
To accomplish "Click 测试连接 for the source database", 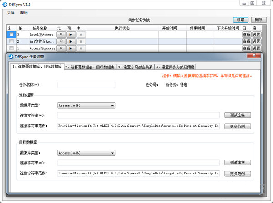I will pyautogui.click(x=237, y=116).
